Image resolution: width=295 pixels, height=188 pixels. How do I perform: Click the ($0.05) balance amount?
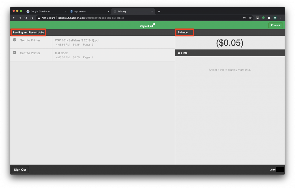pyautogui.click(x=230, y=43)
